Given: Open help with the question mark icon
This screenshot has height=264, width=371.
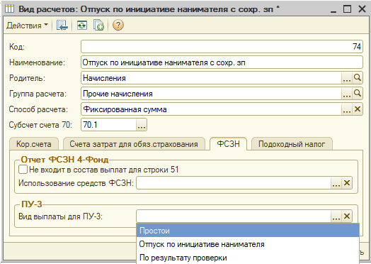Looking at the screenshot, I should (118, 25).
